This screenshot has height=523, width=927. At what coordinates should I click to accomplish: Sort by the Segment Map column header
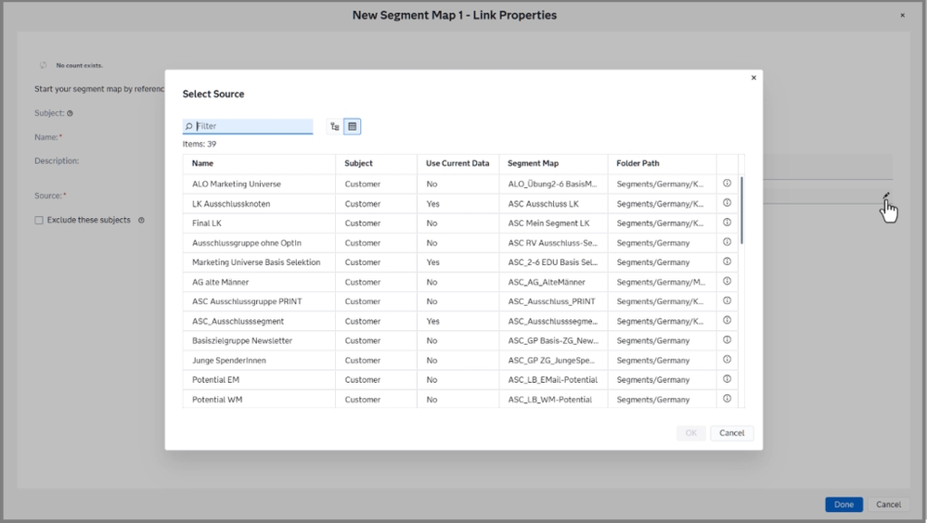click(553, 164)
